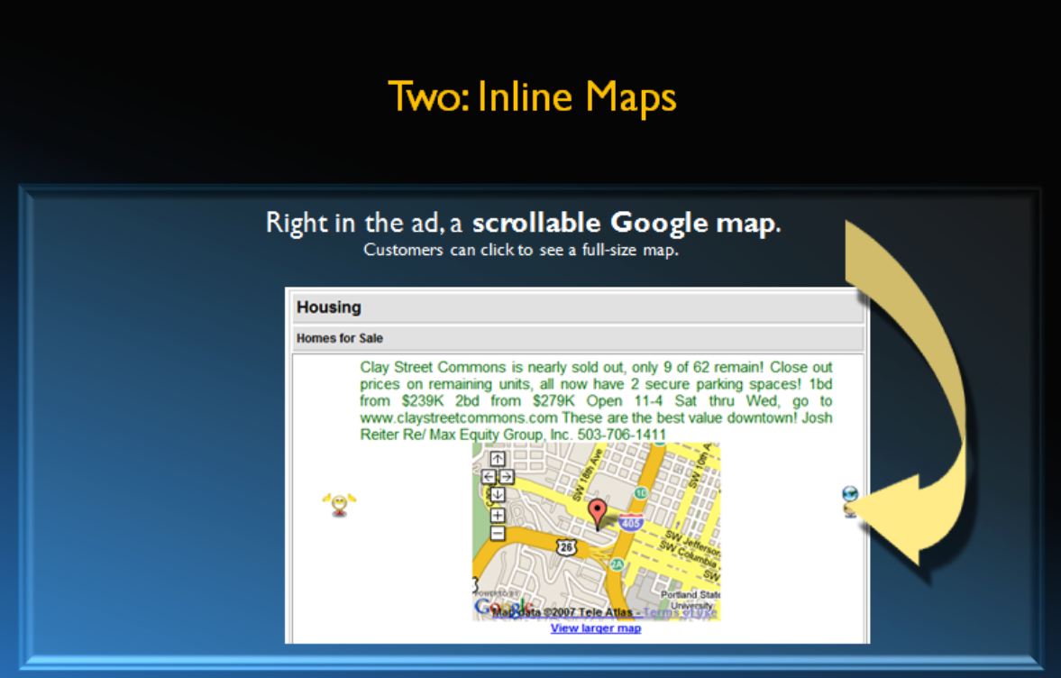The image size is (1061, 678).
Task: Click the green 2A exit marker
Action: pos(617,564)
